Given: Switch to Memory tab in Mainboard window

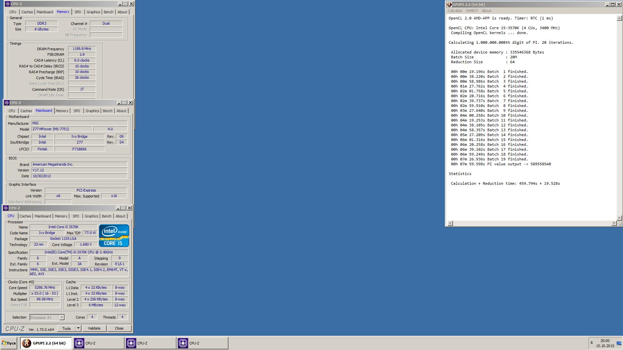Looking at the screenshot, I should click(62, 111).
